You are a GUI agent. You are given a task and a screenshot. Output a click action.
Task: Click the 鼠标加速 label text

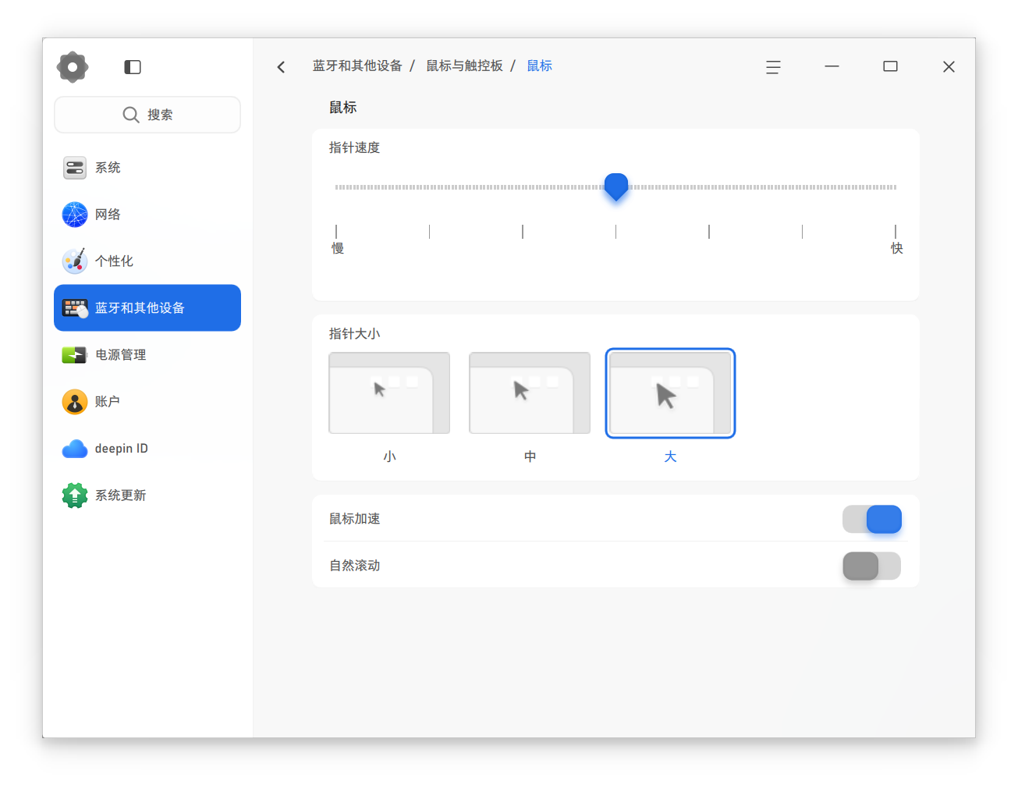[355, 519]
